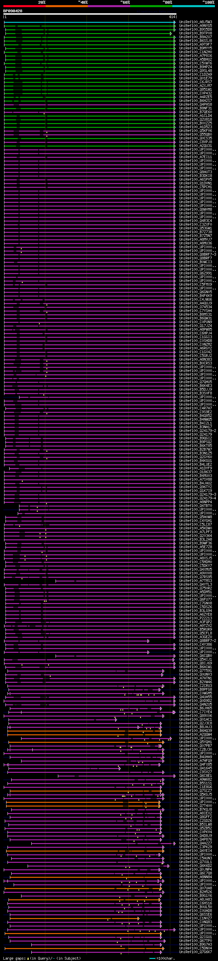Open the UniRef100_Q5YQH1 link
The height and width of the screenshot is (961, 218).
point(195,742)
